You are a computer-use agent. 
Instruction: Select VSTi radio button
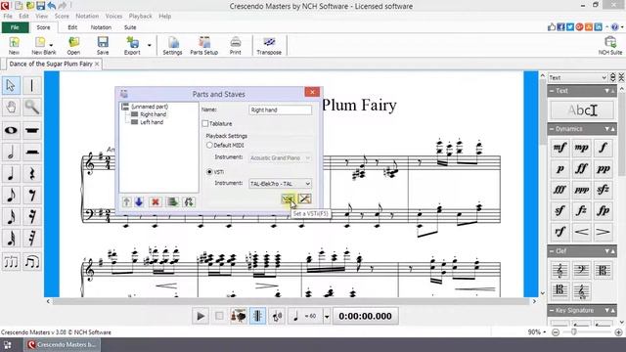coord(209,172)
